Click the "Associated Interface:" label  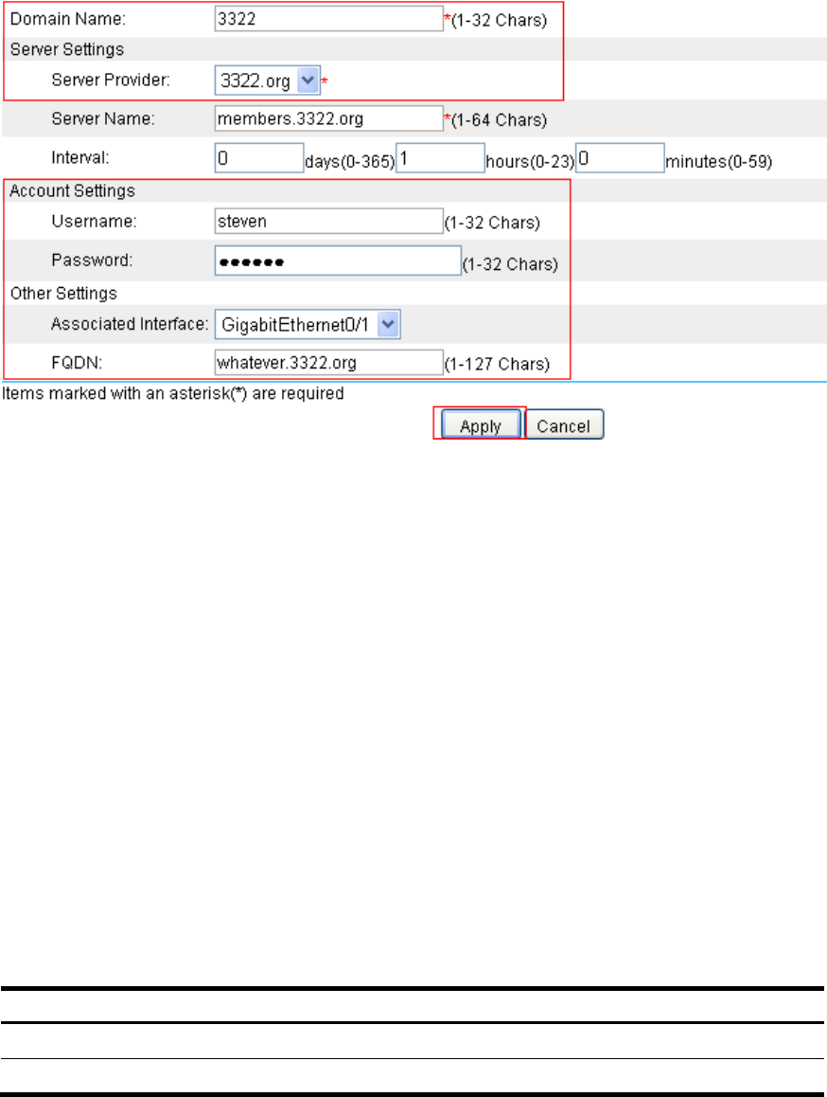pyautogui.click(x=130, y=325)
